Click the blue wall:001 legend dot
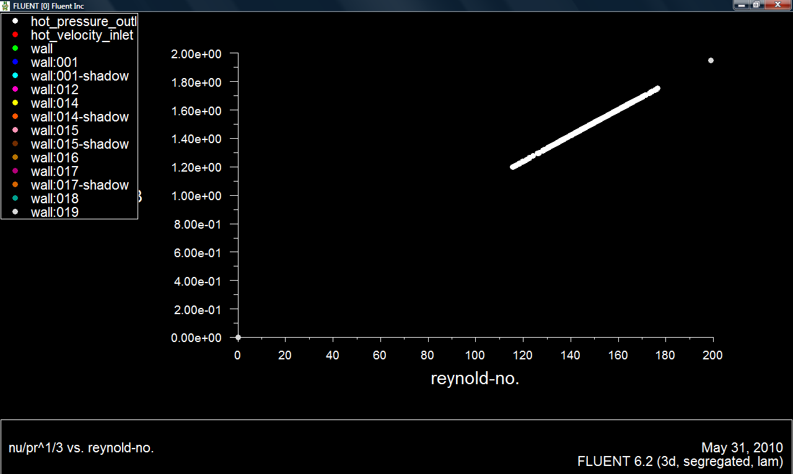The height and width of the screenshot is (474, 793). (x=15, y=62)
